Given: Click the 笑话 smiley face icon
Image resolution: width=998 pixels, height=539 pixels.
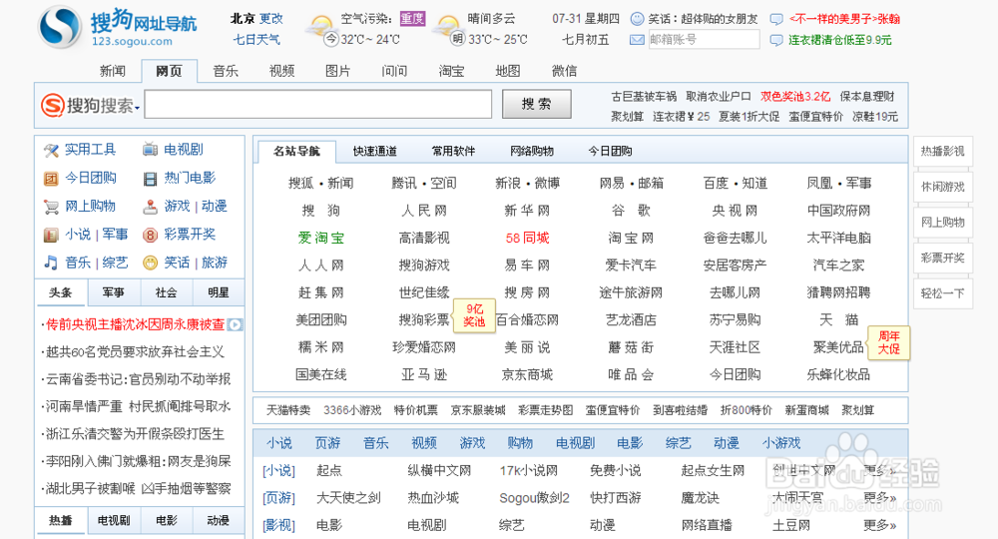Looking at the screenshot, I should 151,263.
